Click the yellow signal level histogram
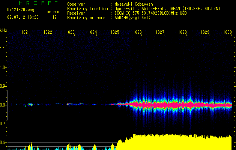236x150 pixels. (x=174, y=142)
